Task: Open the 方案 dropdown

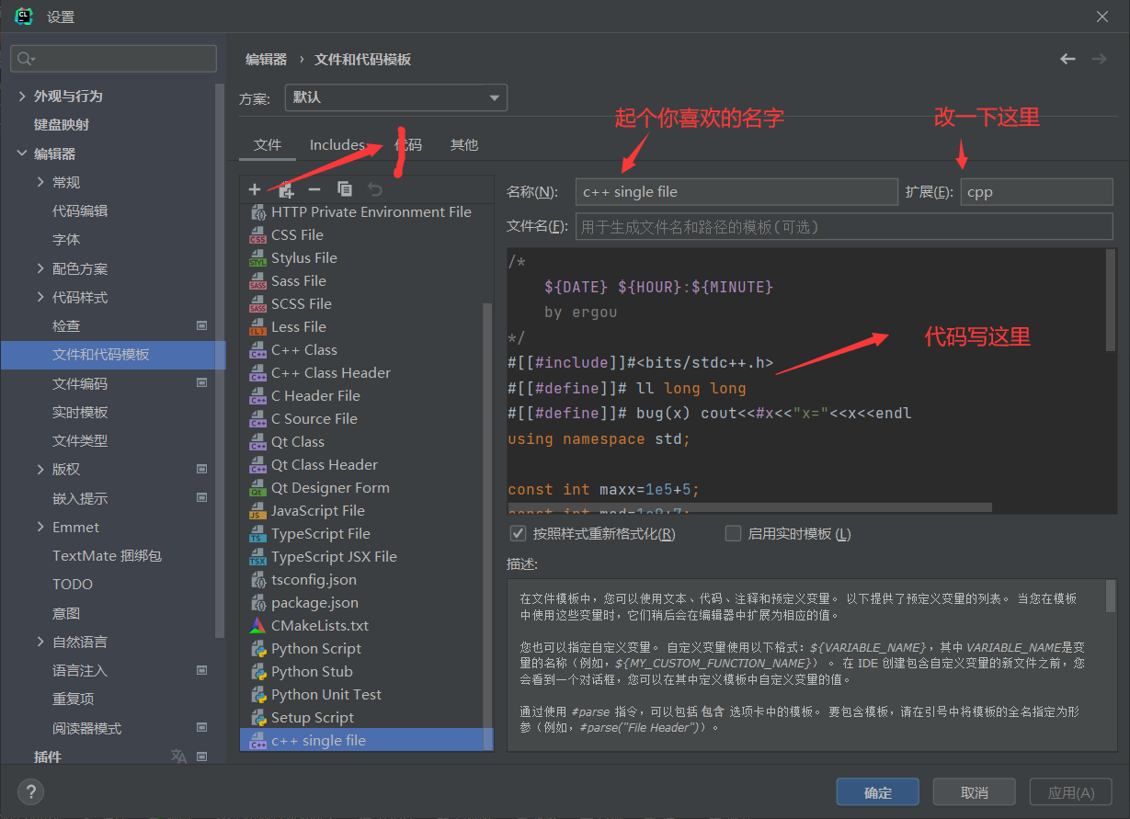Action: tap(395, 97)
